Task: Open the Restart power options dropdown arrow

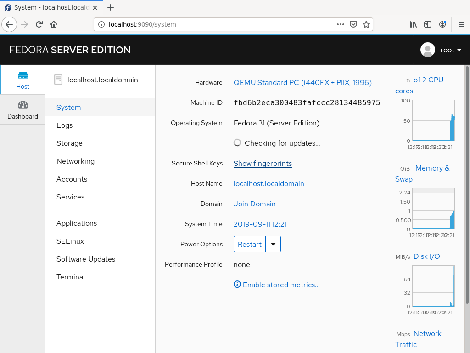Action: [x=273, y=244]
